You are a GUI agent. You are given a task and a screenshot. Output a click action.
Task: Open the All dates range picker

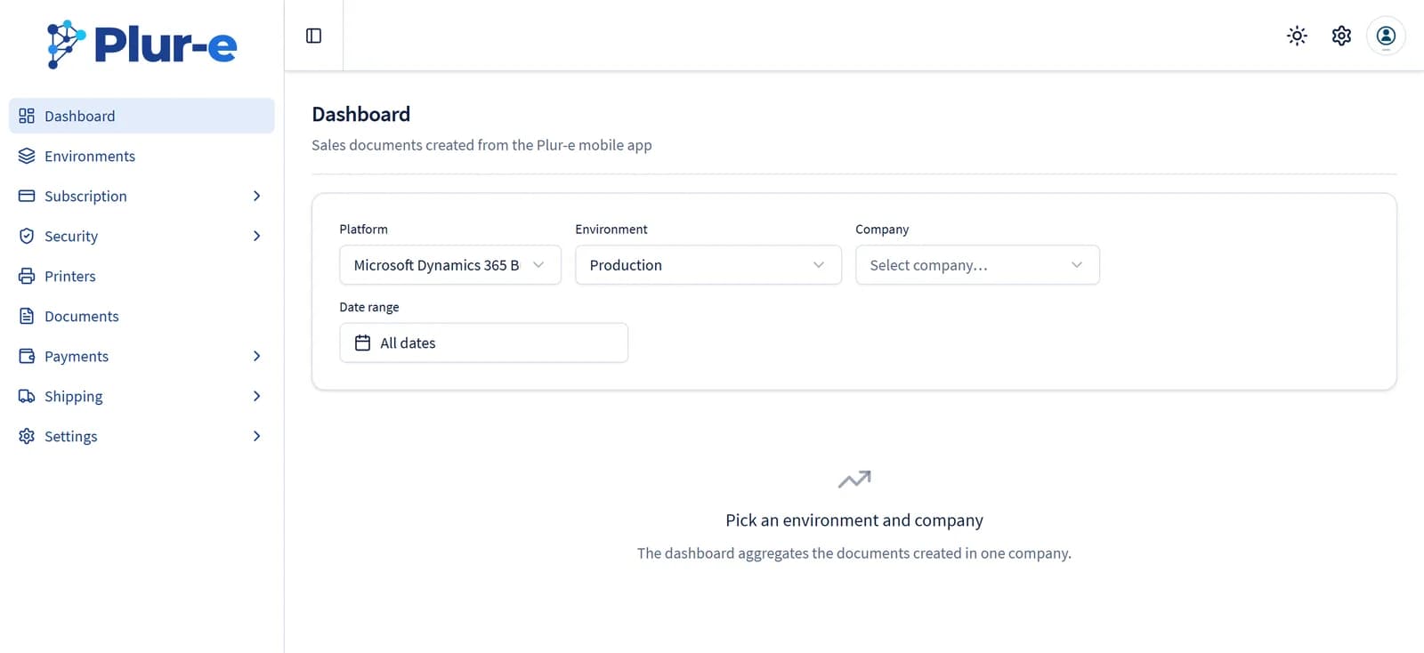483,343
